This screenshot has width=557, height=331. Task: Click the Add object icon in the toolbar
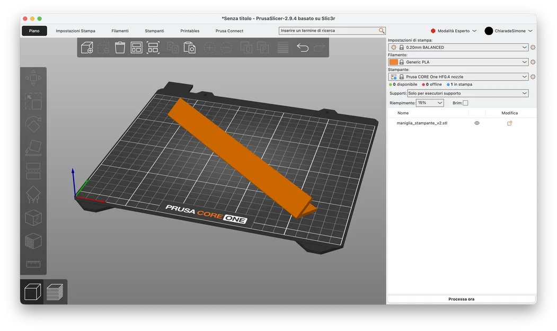(x=87, y=47)
